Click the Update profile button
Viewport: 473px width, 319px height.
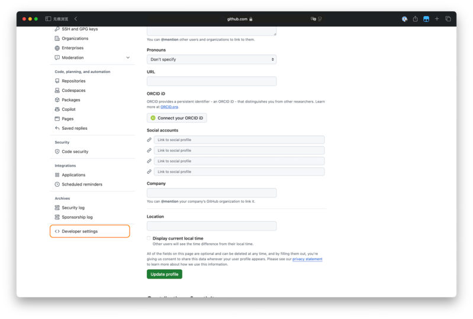tap(165, 275)
